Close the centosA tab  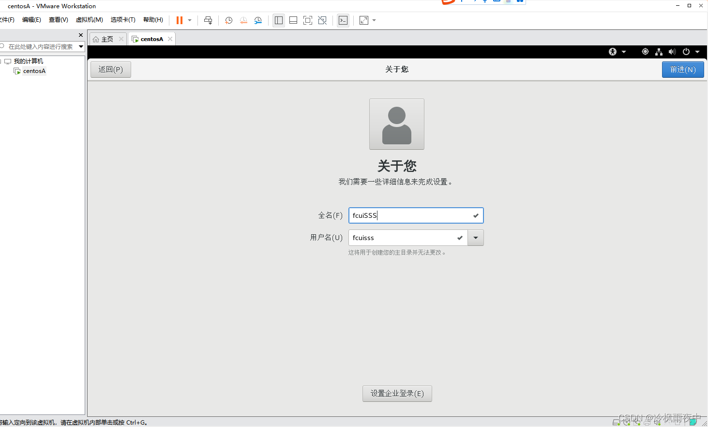(170, 39)
